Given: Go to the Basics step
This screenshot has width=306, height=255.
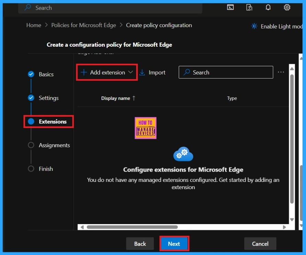Looking at the screenshot, I should click(41, 74).
